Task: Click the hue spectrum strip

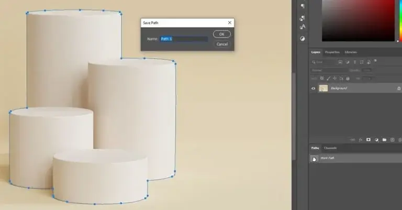Action: pyautogui.click(x=400, y=20)
